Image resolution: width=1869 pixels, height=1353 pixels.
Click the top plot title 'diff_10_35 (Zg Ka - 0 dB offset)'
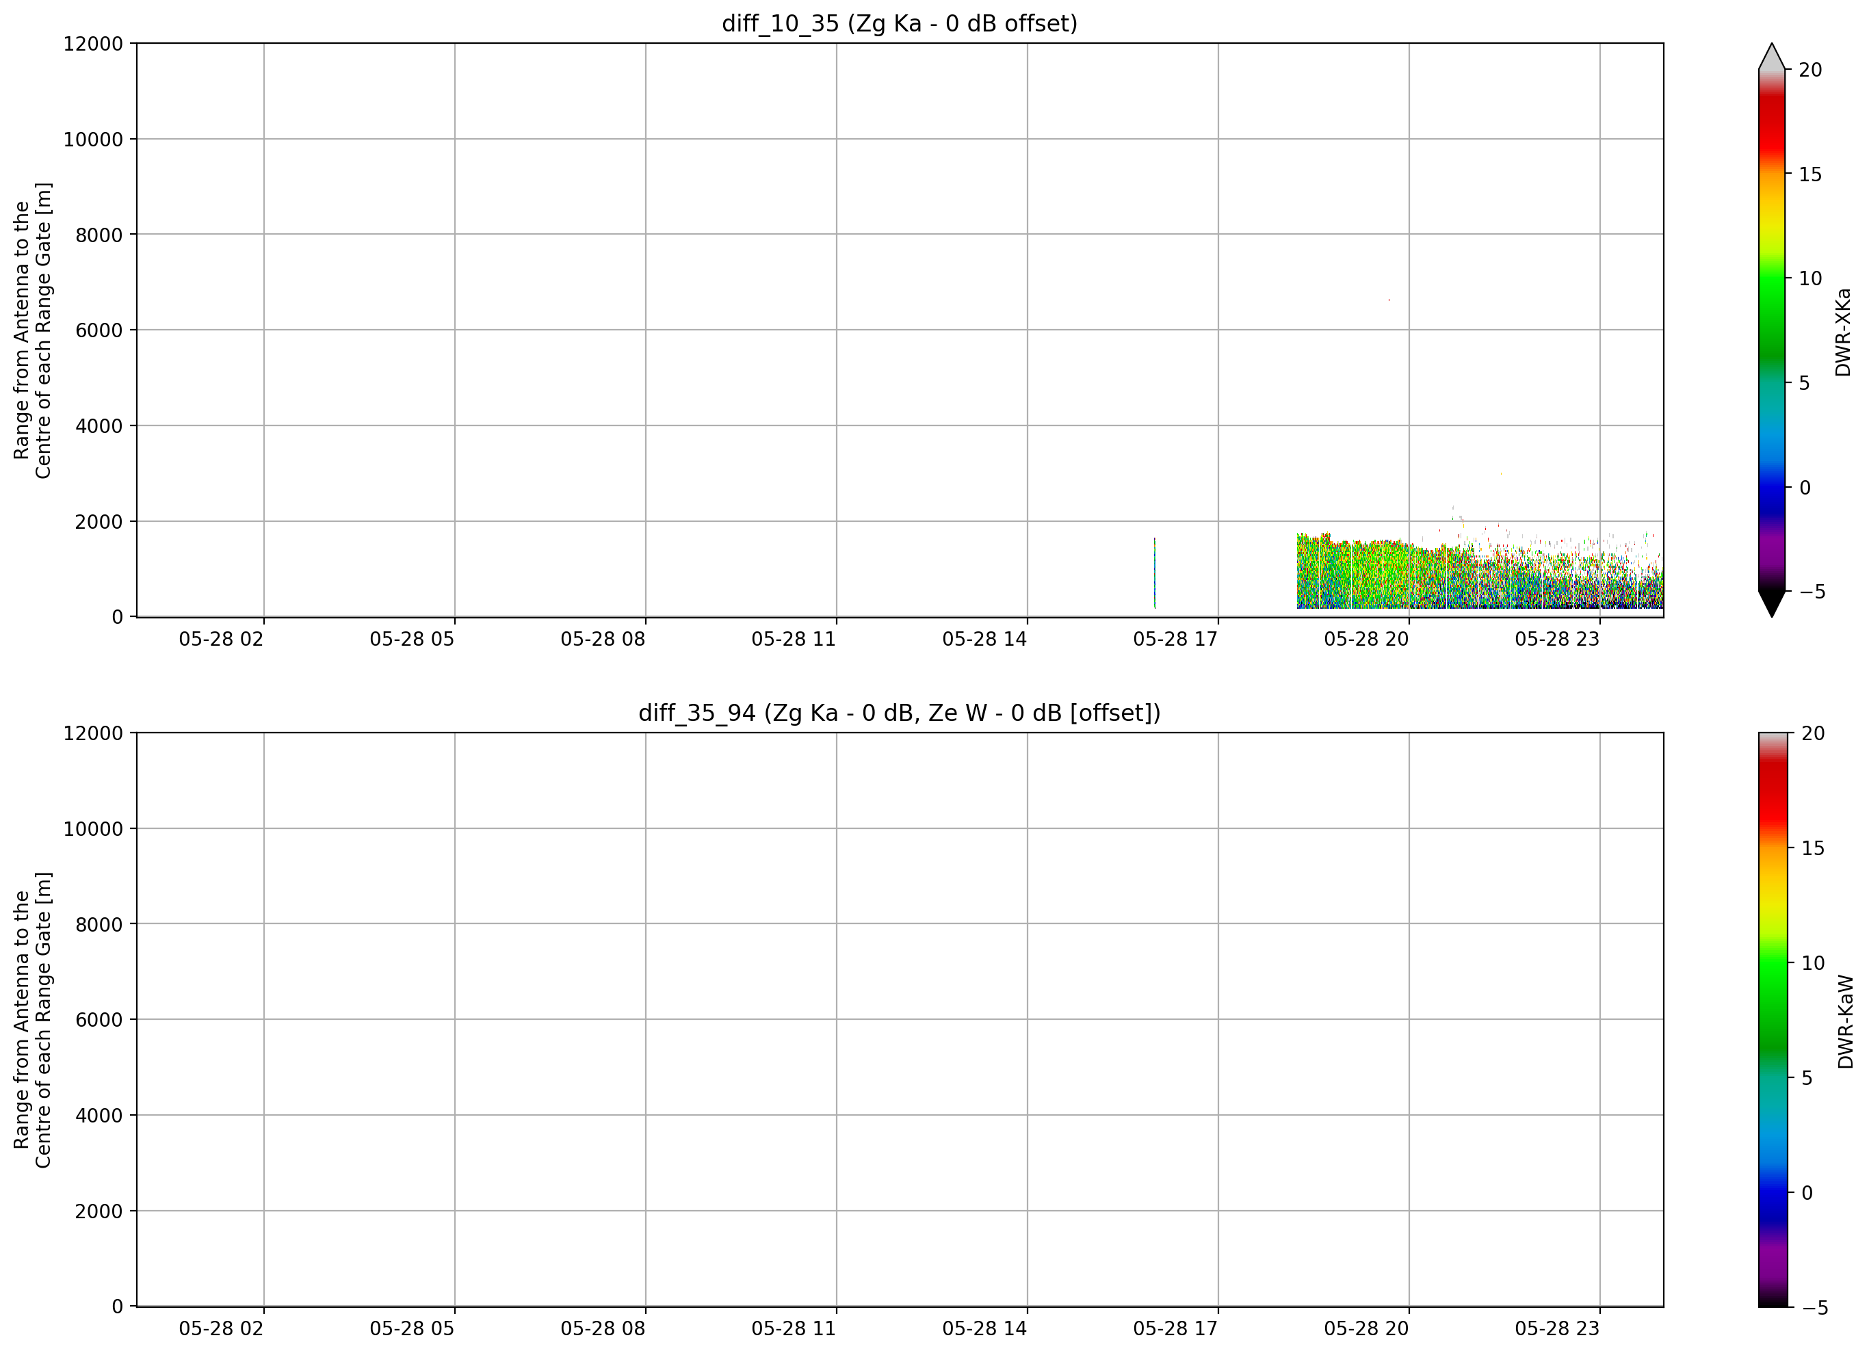coord(899,24)
